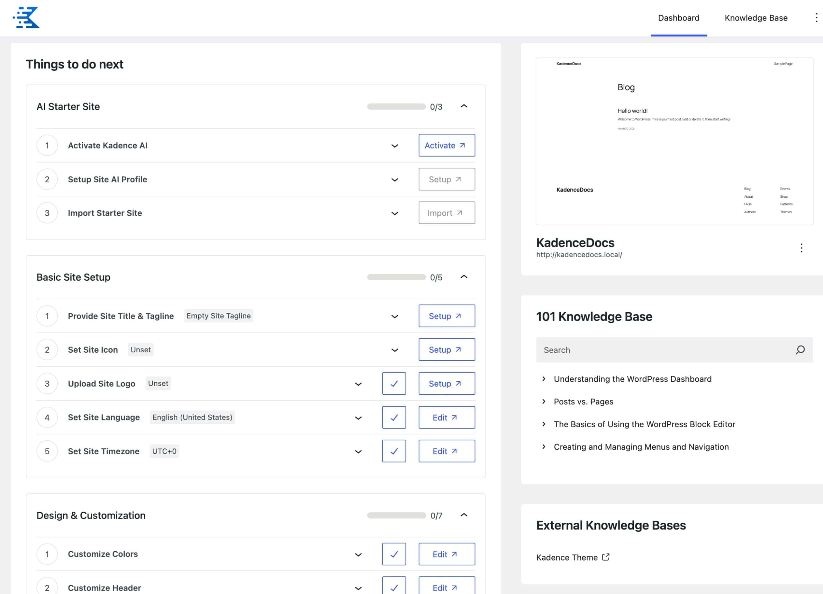This screenshot has width=823, height=594.
Task: Collapse the Design & Customization section
Action: (464, 515)
